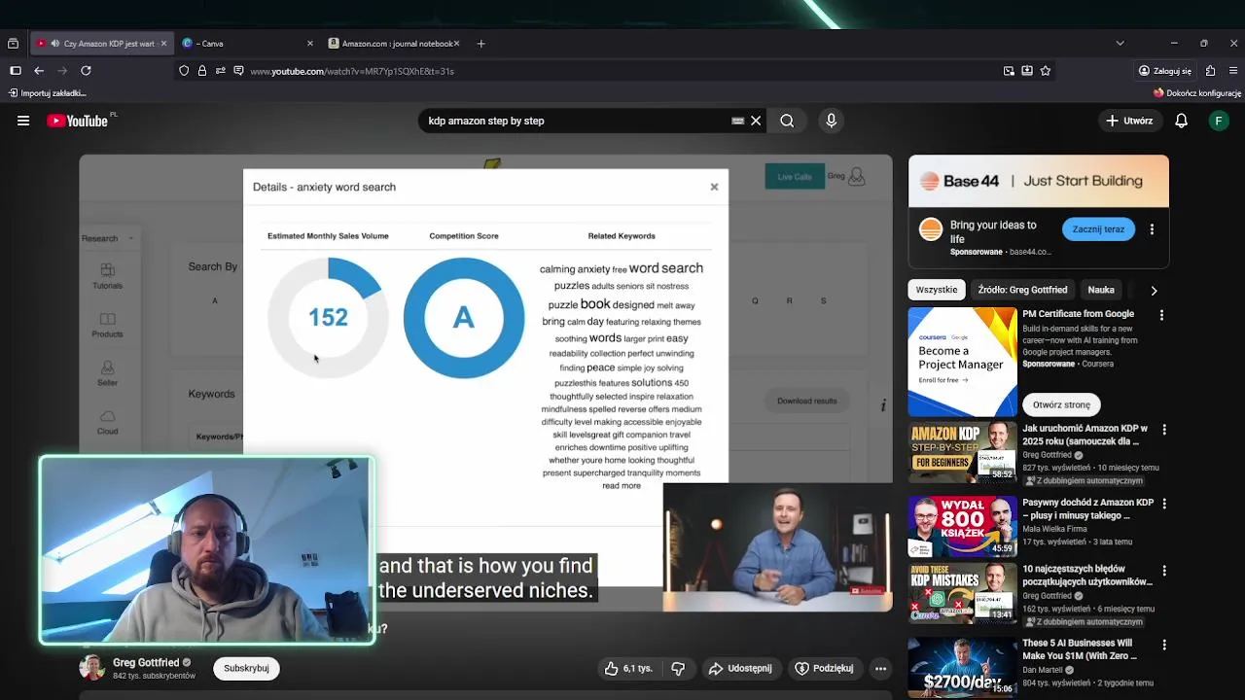Open Greg Gottfried channel avatar

(92, 668)
